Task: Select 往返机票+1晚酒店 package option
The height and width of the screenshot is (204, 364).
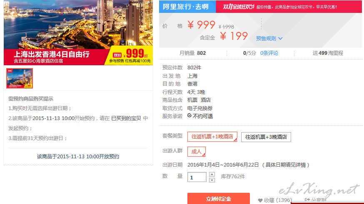Action: click(212, 137)
